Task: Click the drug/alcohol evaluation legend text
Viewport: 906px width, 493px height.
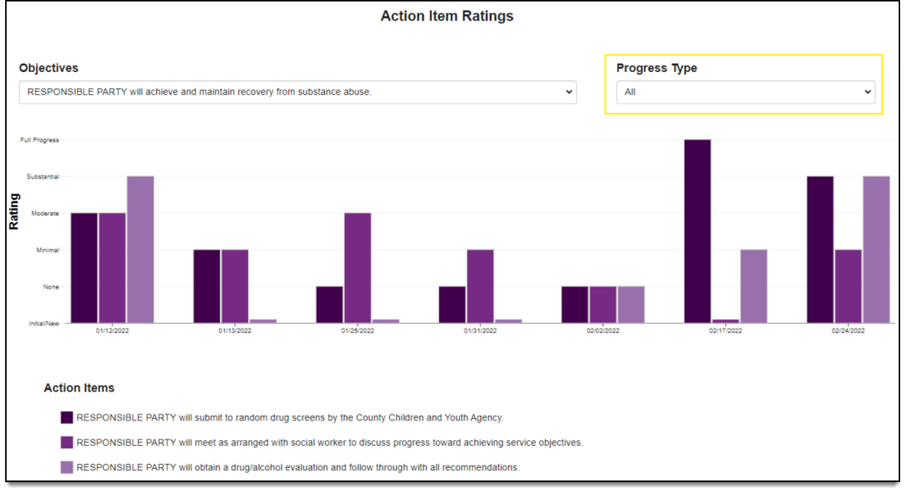Action: pyautogui.click(x=298, y=467)
